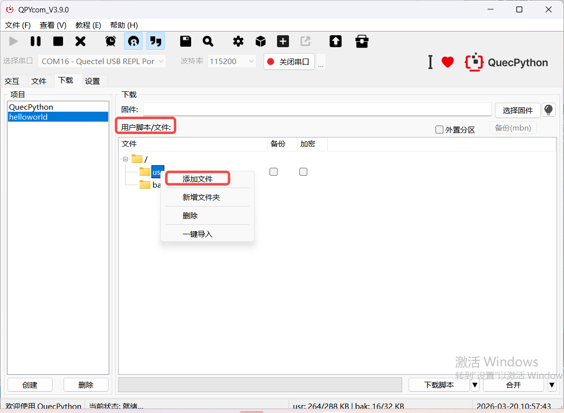Image resolution: width=564 pixels, height=413 pixels.
Task: Open the COM16 serial port dropdown
Action: pos(102,62)
